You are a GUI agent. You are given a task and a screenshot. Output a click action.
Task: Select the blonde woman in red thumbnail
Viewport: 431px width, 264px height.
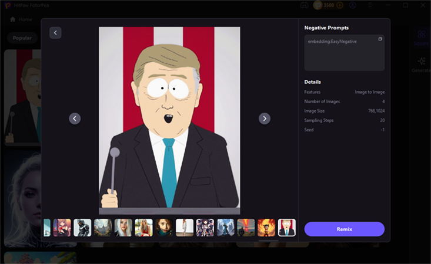tap(143, 228)
